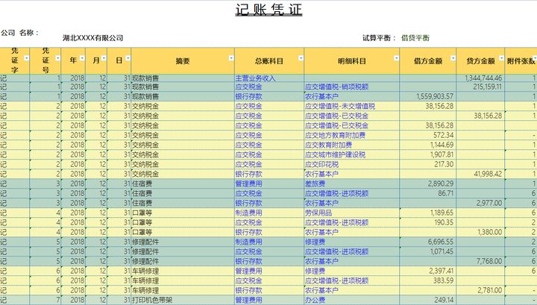Select the 主营业务收入 account cell
The image size is (537, 305).
tap(269, 78)
